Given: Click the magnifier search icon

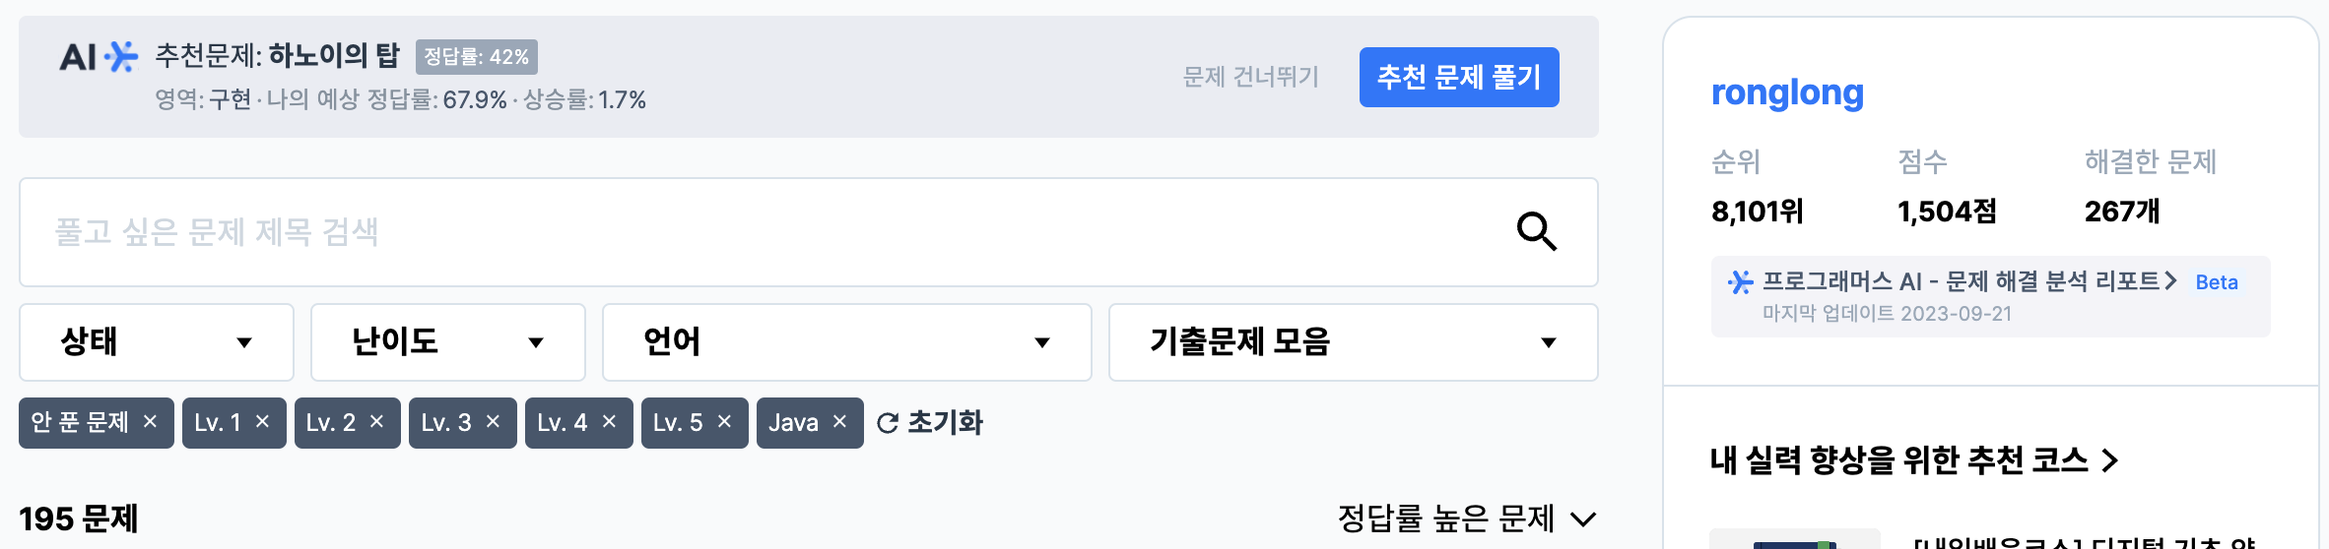Looking at the screenshot, I should 1536,232.
